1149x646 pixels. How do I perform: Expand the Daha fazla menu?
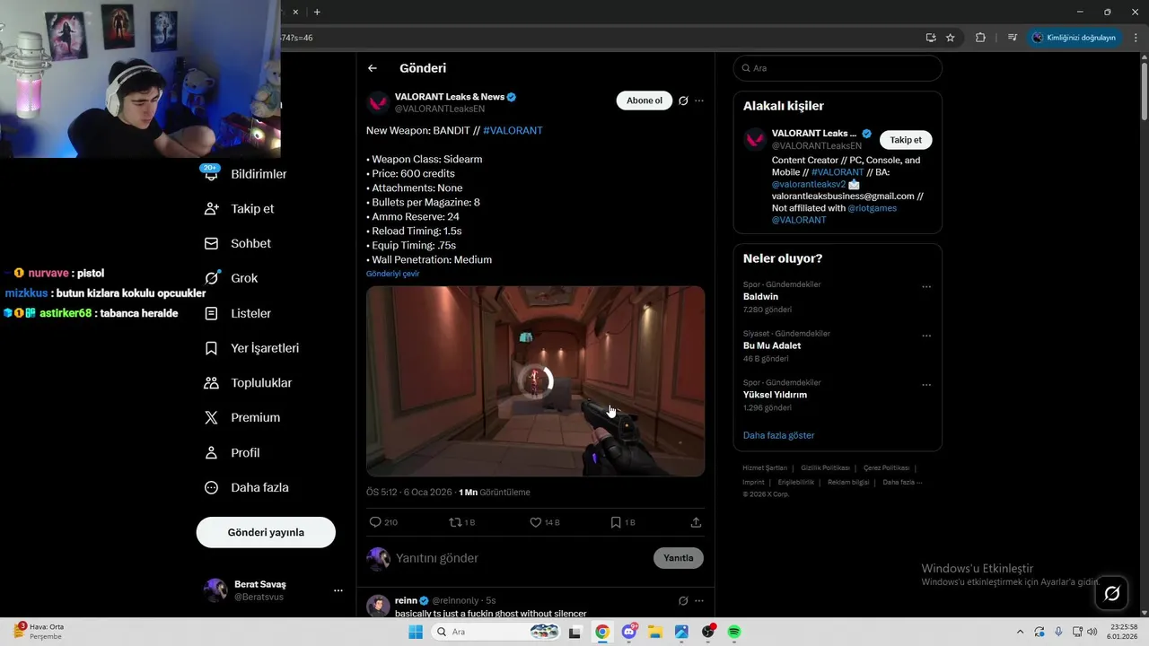tap(246, 487)
